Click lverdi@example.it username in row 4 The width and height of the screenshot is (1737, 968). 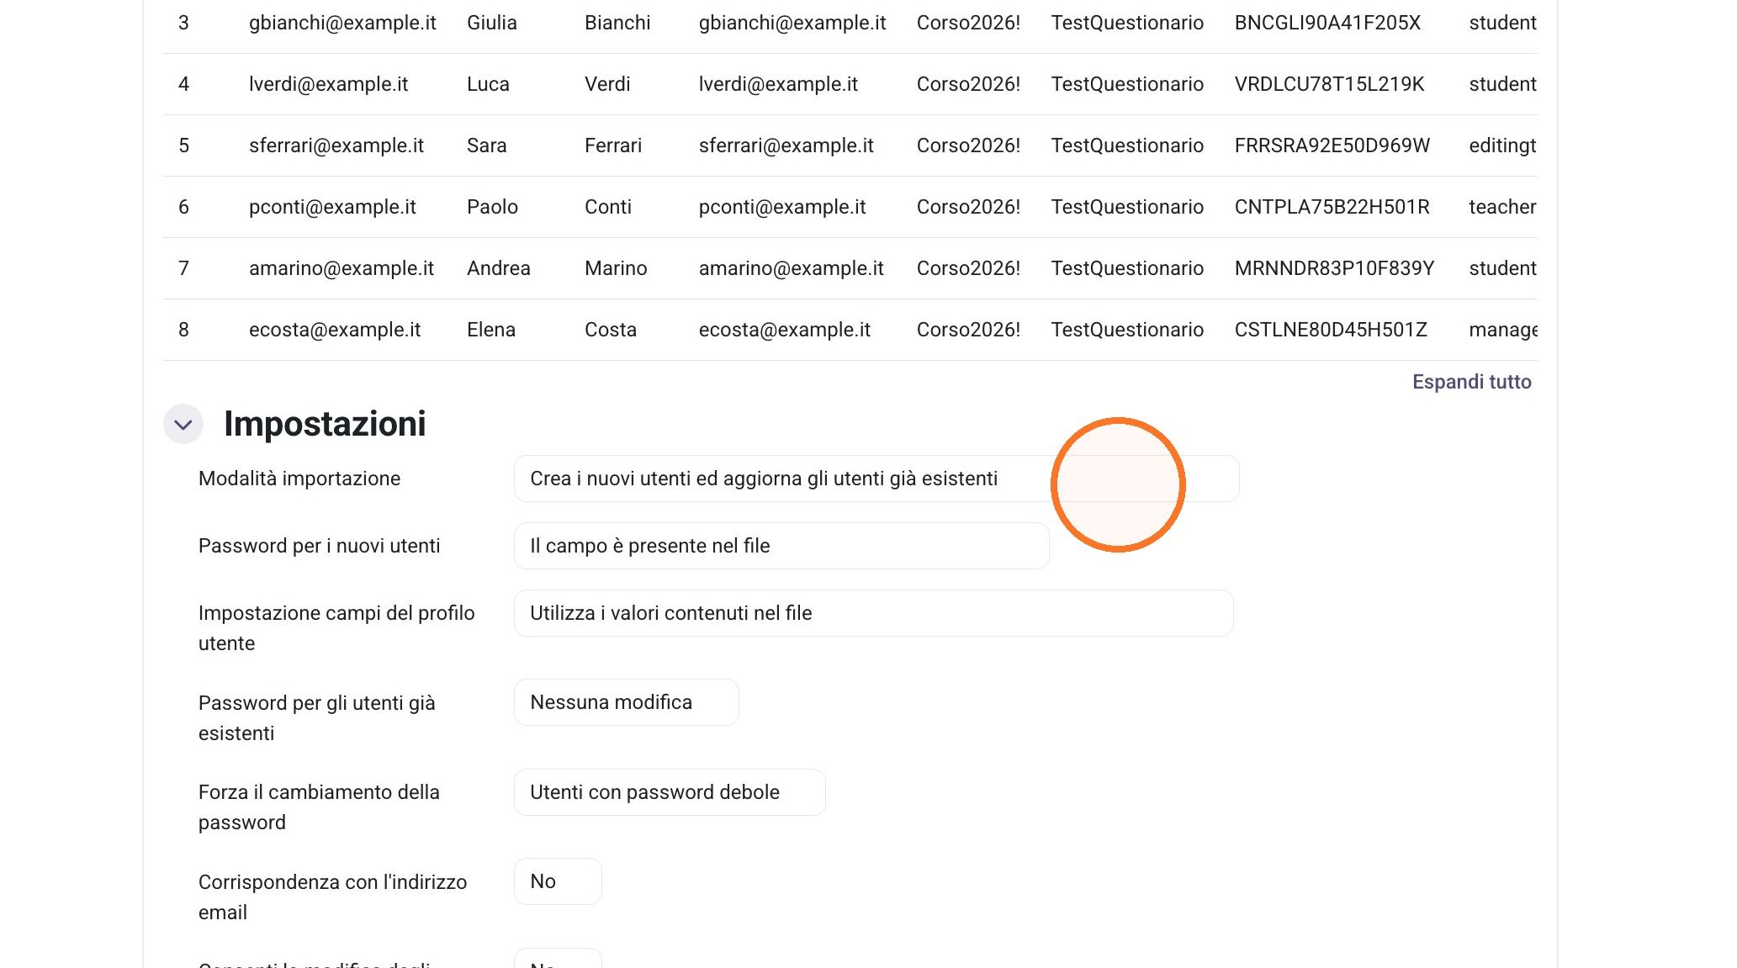[x=328, y=84]
